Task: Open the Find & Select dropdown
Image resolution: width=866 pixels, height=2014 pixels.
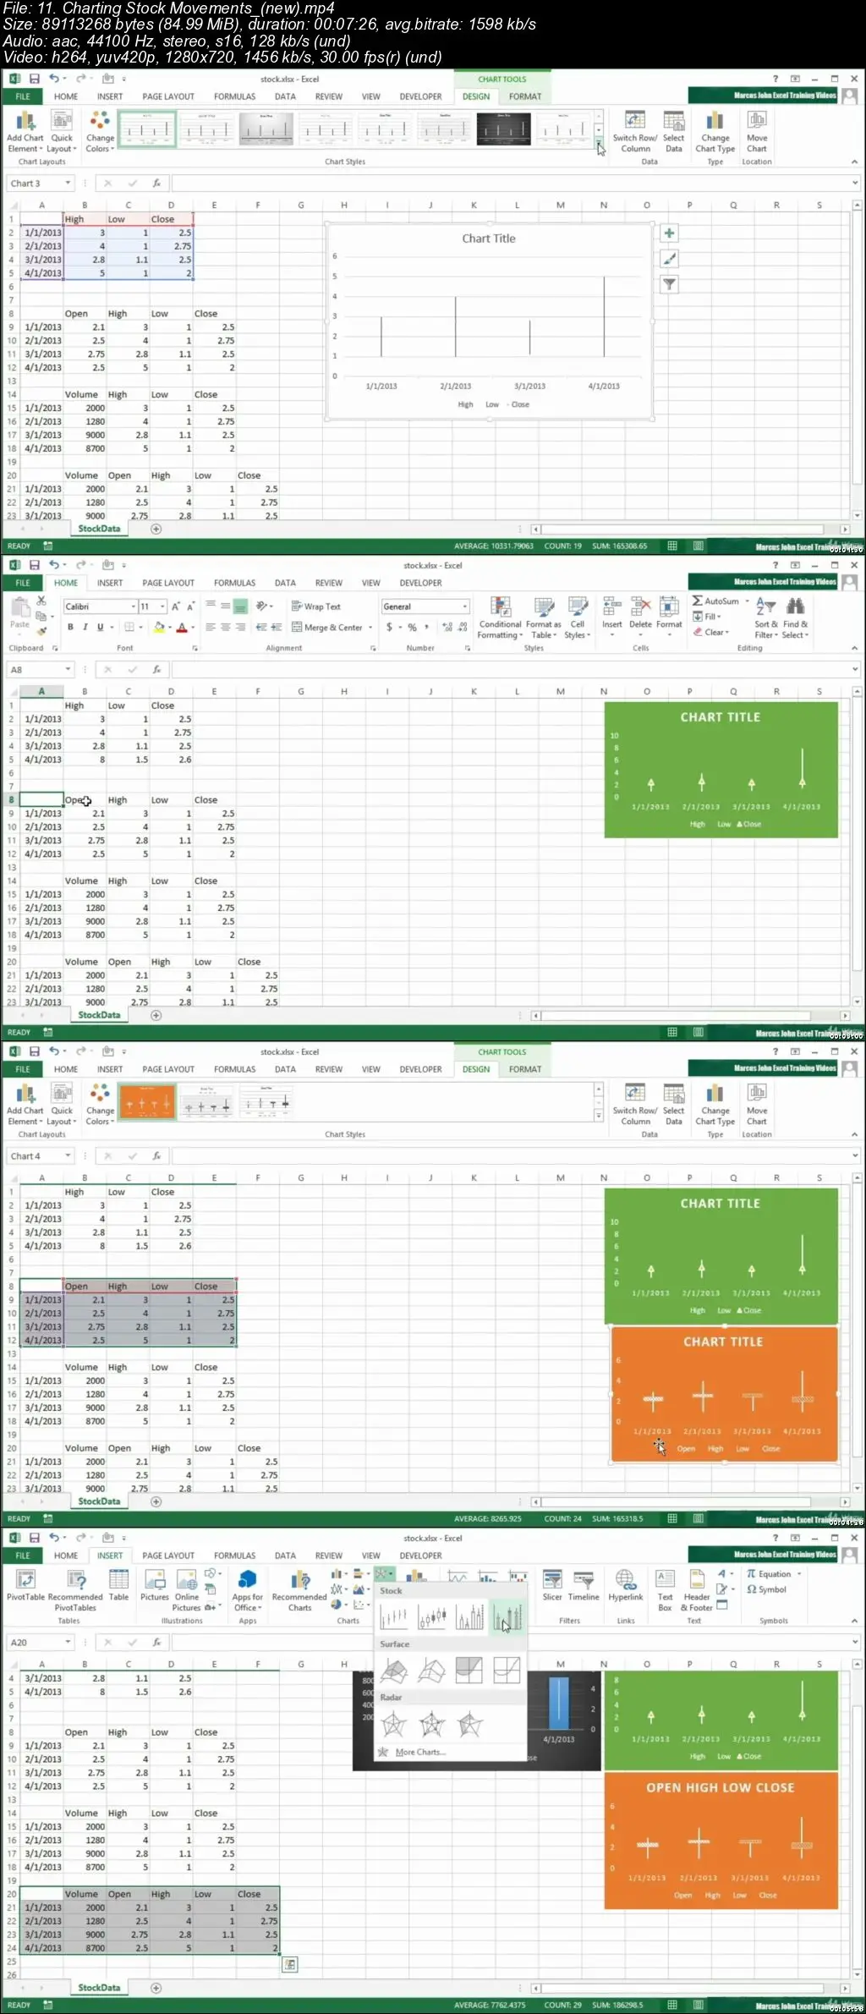Action: pyautogui.click(x=795, y=617)
